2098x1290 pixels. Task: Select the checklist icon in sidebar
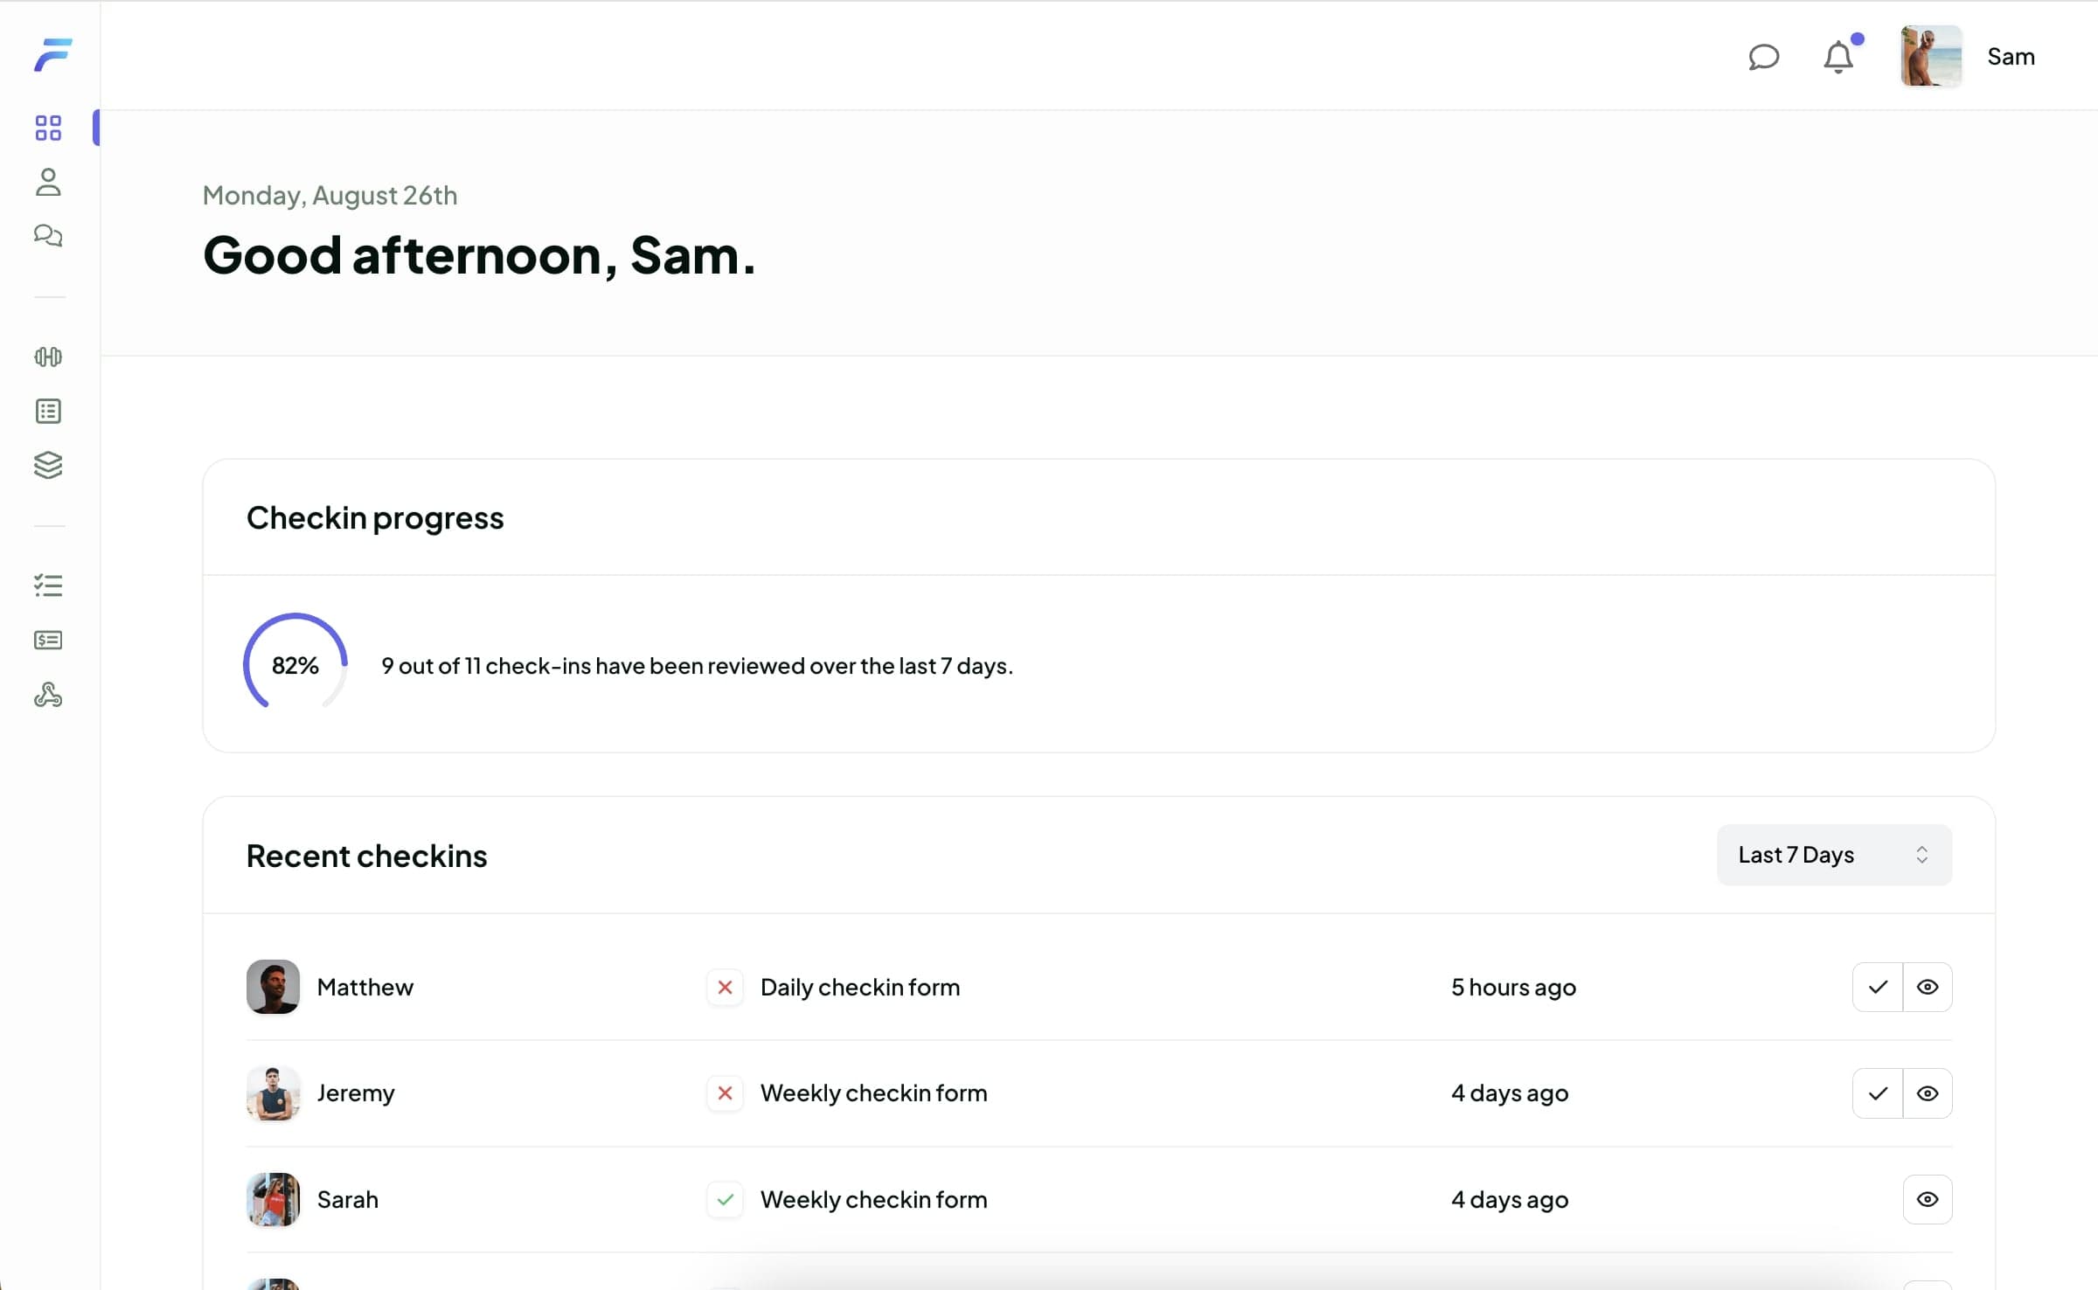[x=48, y=586]
